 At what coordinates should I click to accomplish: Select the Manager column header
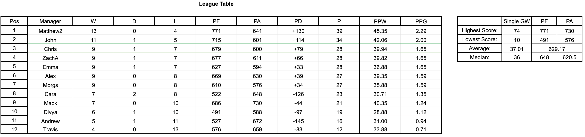pos(50,21)
